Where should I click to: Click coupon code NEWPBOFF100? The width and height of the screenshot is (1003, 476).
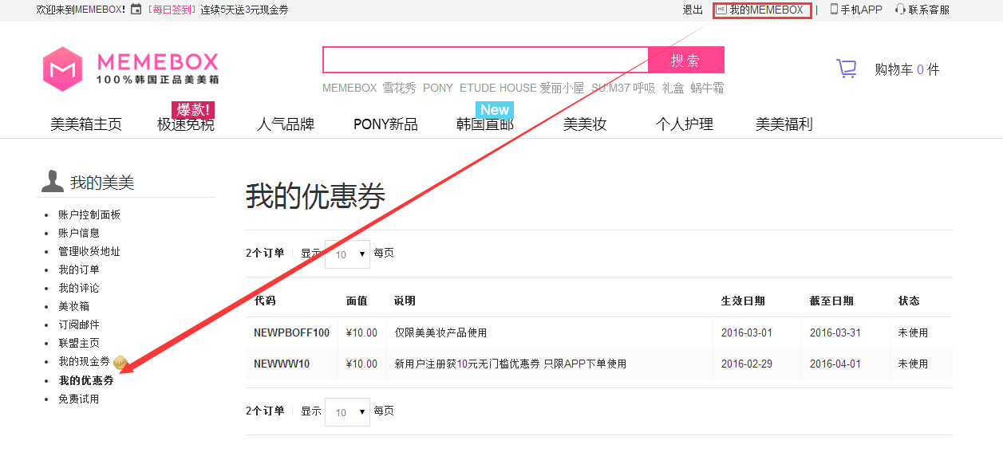292,332
